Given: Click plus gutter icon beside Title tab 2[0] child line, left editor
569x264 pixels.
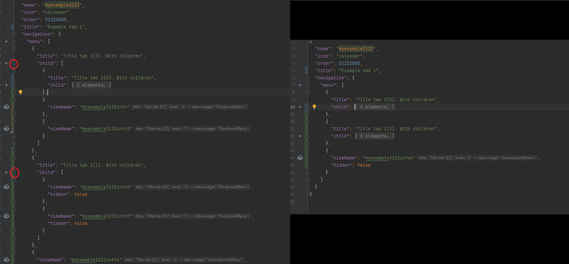Looking at the screenshot, I should point(6,63).
